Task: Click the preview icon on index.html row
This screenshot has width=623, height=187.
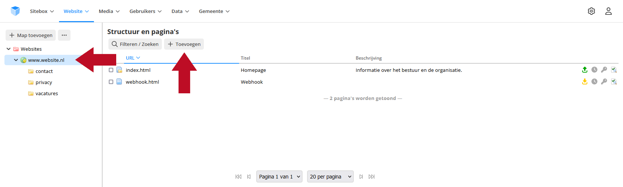Action: (x=614, y=70)
